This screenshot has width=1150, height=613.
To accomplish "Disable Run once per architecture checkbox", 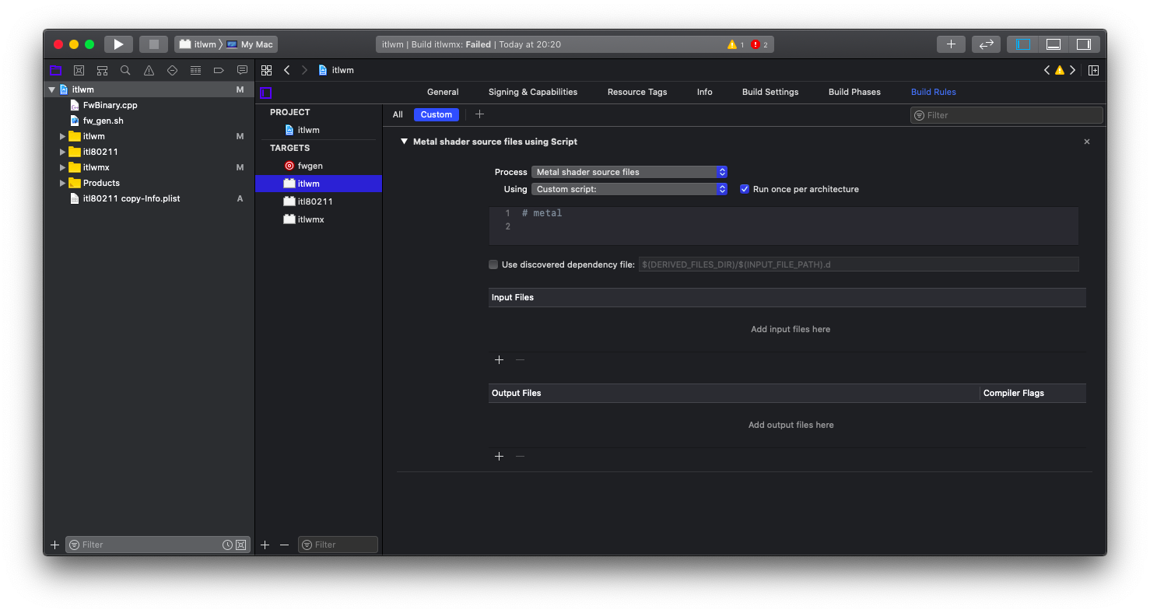I will pyautogui.click(x=745, y=189).
